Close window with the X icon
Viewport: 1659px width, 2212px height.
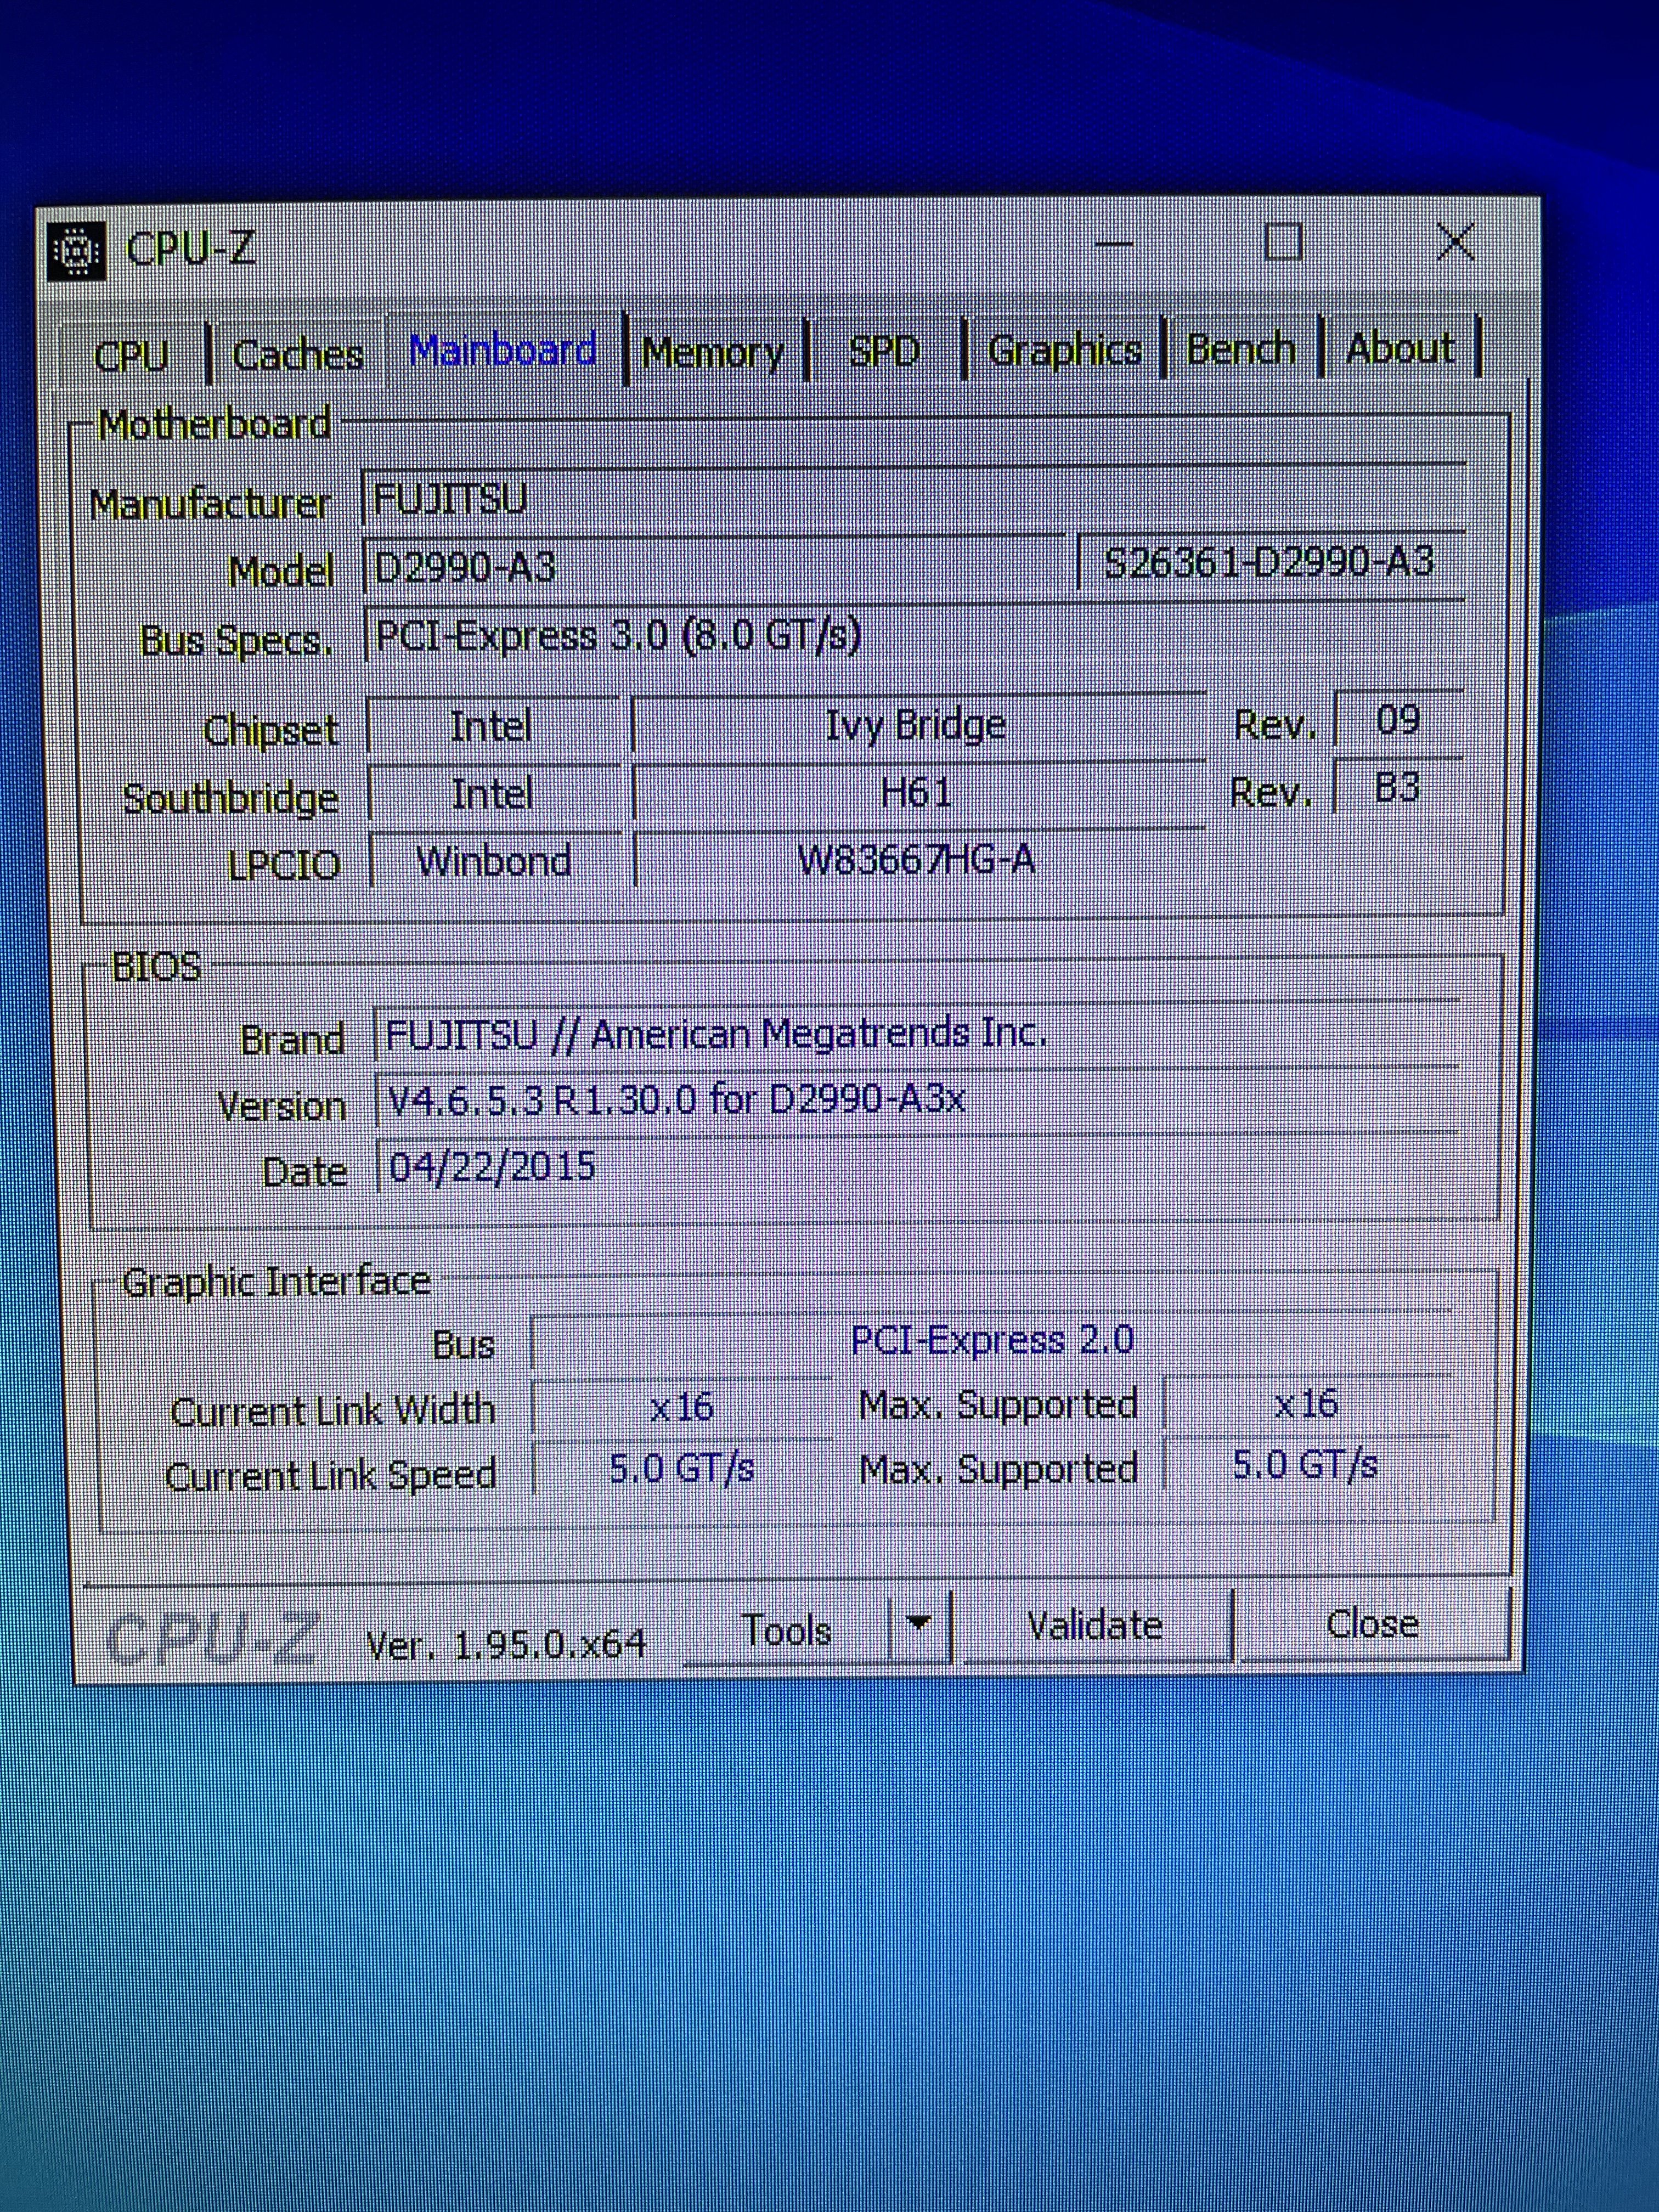click(x=1454, y=241)
